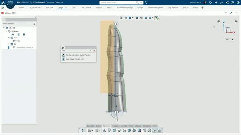Toggle Auto Rotate View On or Off
Viewport: 241px width, 135px height.
(x=73, y=59)
